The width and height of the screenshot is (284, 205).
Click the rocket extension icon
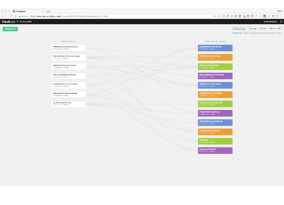tap(228, 16)
